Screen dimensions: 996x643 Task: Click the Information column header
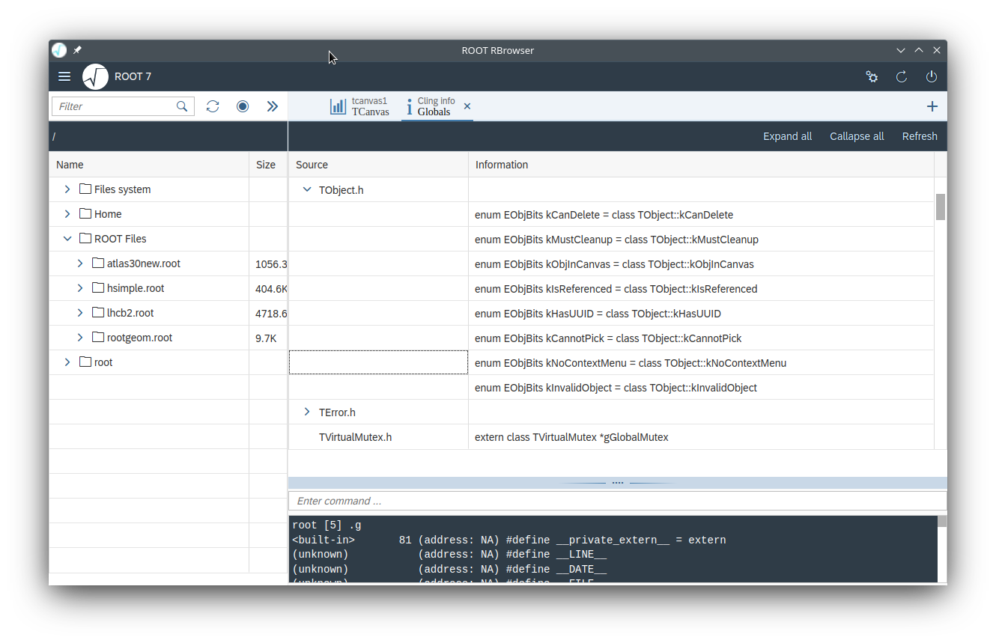(701, 165)
